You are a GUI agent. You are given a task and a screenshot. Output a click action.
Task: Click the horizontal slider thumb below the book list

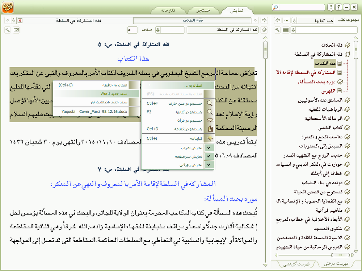point(340,255)
